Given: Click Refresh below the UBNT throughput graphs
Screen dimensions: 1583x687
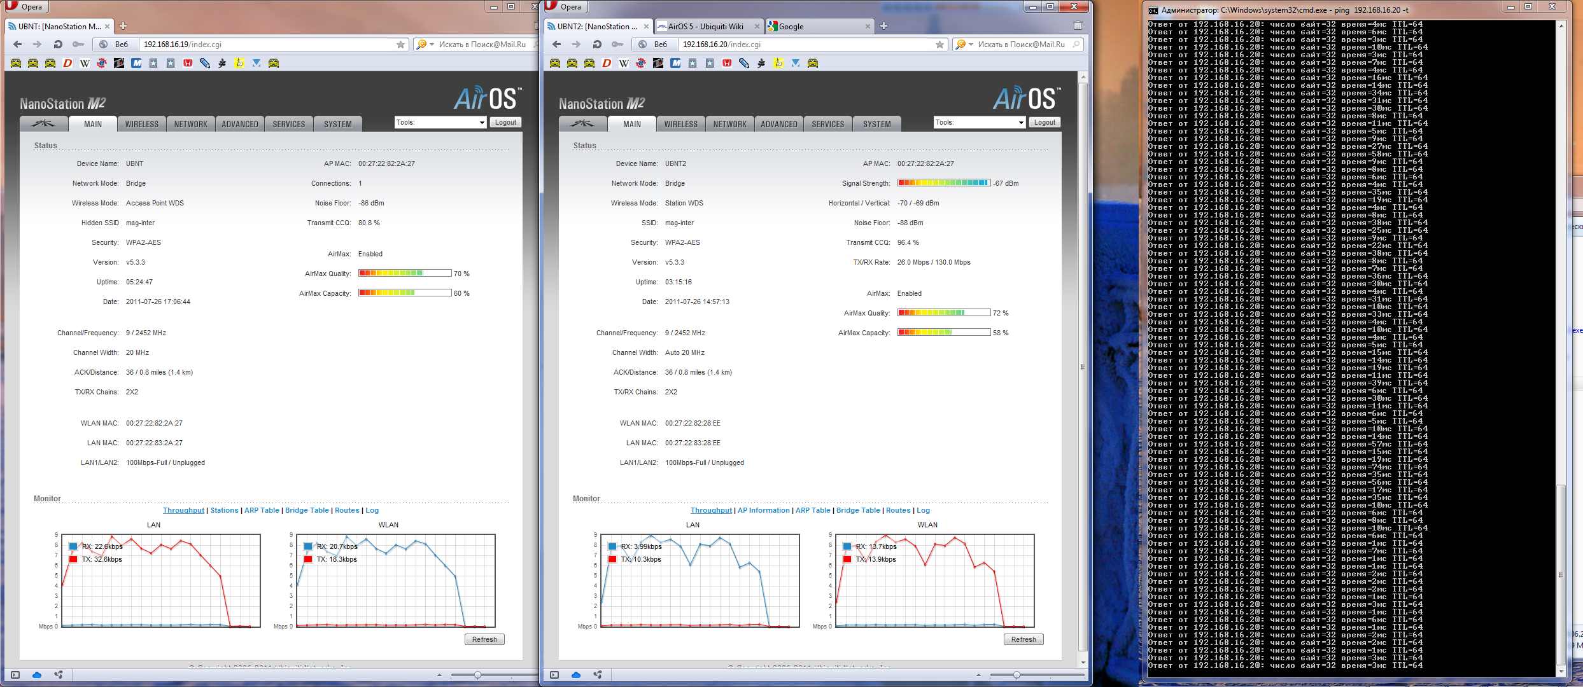Looking at the screenshot, I should tap(484, 639).
